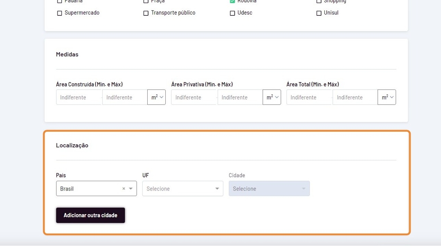Image resolution: width=441 pixels, height=246 pixels.
Task: Click the Área Construída maximum field
Action: 125,97
